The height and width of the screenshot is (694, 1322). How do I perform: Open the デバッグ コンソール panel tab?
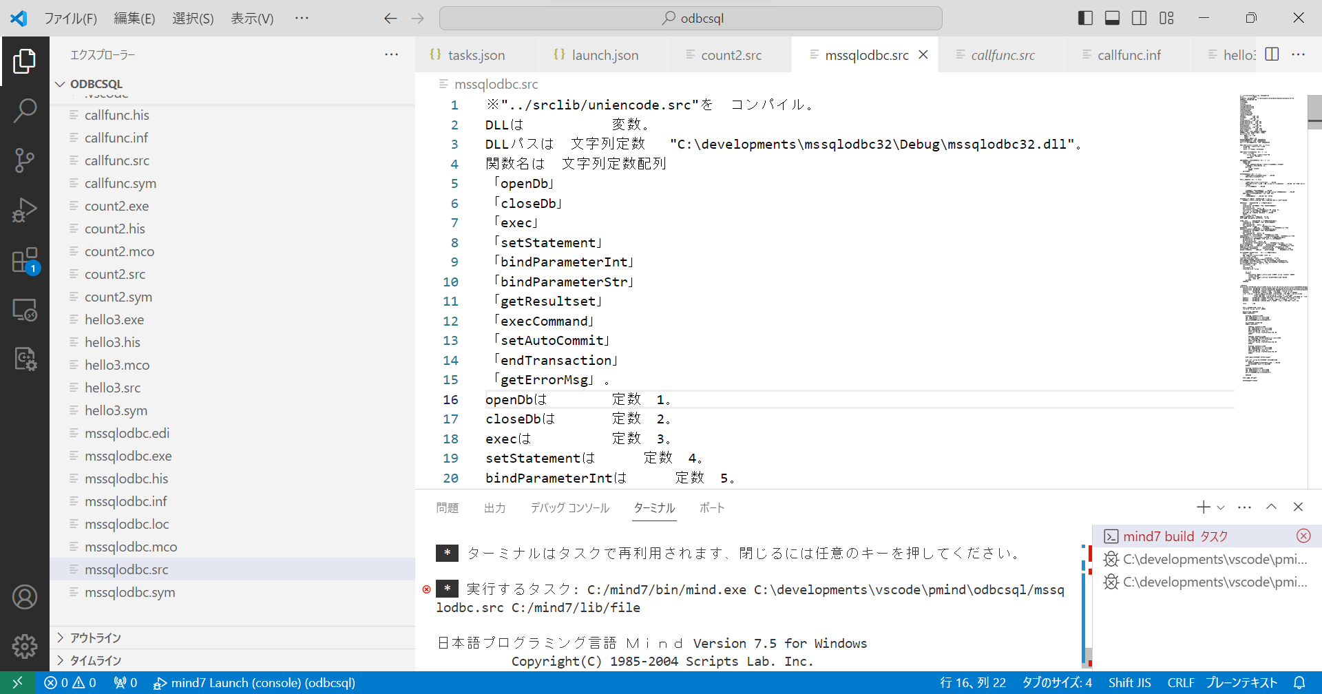coord(570,508)
